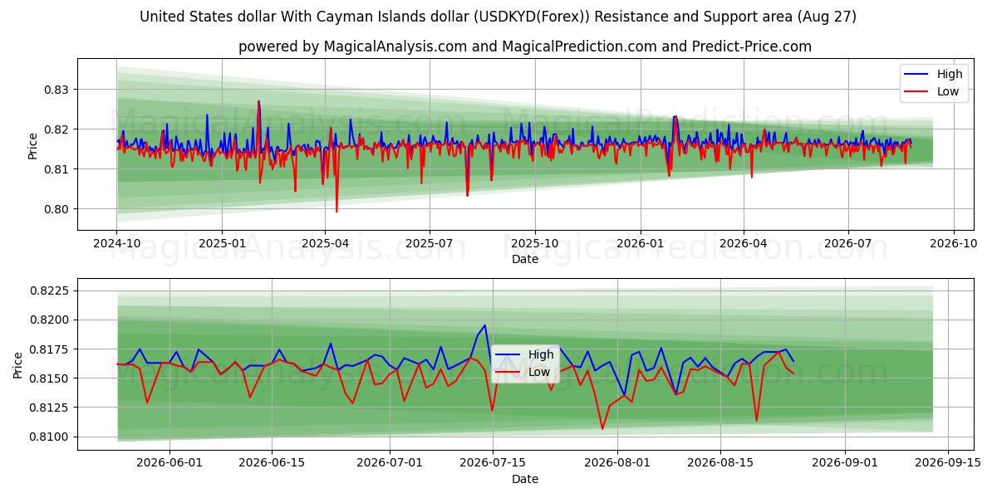997x498 pixels.
Task: Click the top chart 'Price' axis label
Action: [33, 144]
